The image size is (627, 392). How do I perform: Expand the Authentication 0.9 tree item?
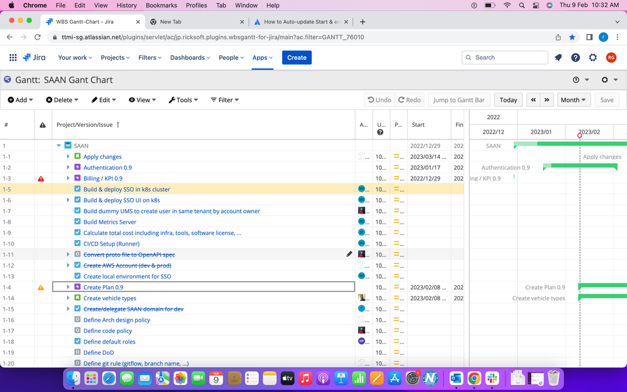pyautogui.click(x=68, y=167)
